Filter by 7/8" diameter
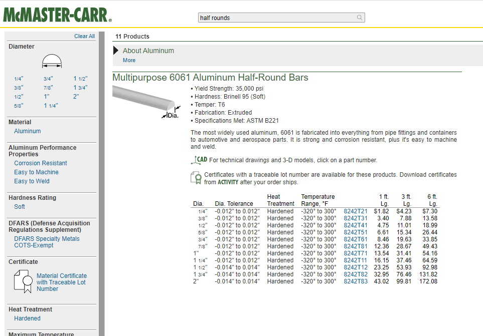The height and width of the screenshot is (336, 483). (x=48, y=88)
